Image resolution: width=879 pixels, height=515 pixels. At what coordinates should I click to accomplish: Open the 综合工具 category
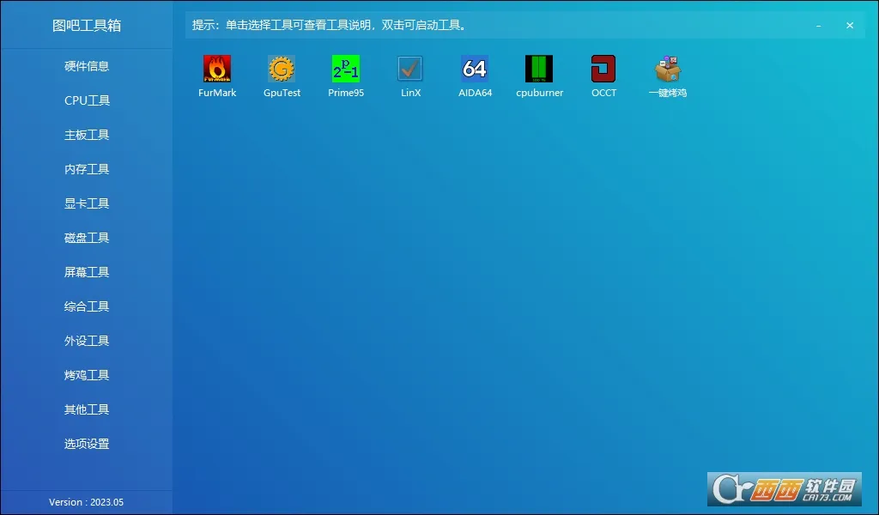[x=87, y=306]
